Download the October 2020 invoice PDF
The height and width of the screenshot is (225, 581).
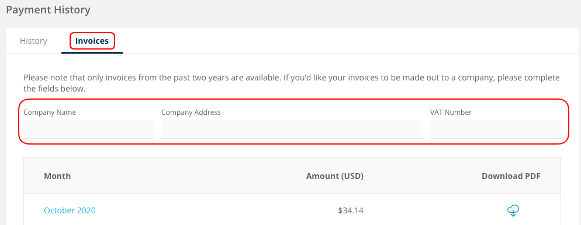click(513, 210)
